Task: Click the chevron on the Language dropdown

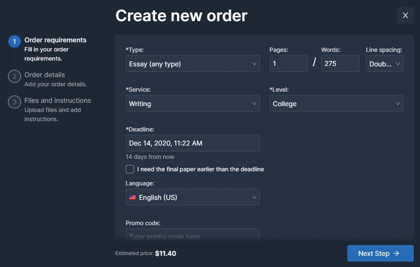Action: 254,197
